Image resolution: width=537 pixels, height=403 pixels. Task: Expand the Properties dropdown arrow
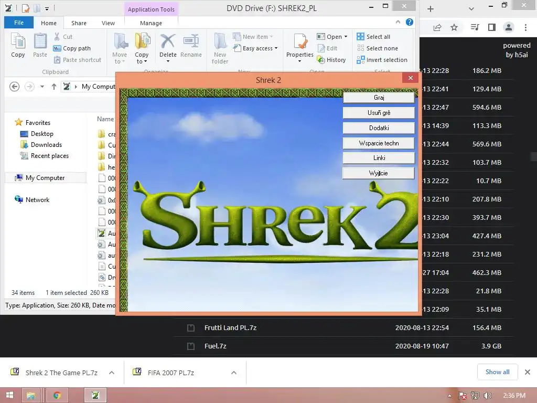(x=299, y=61)
